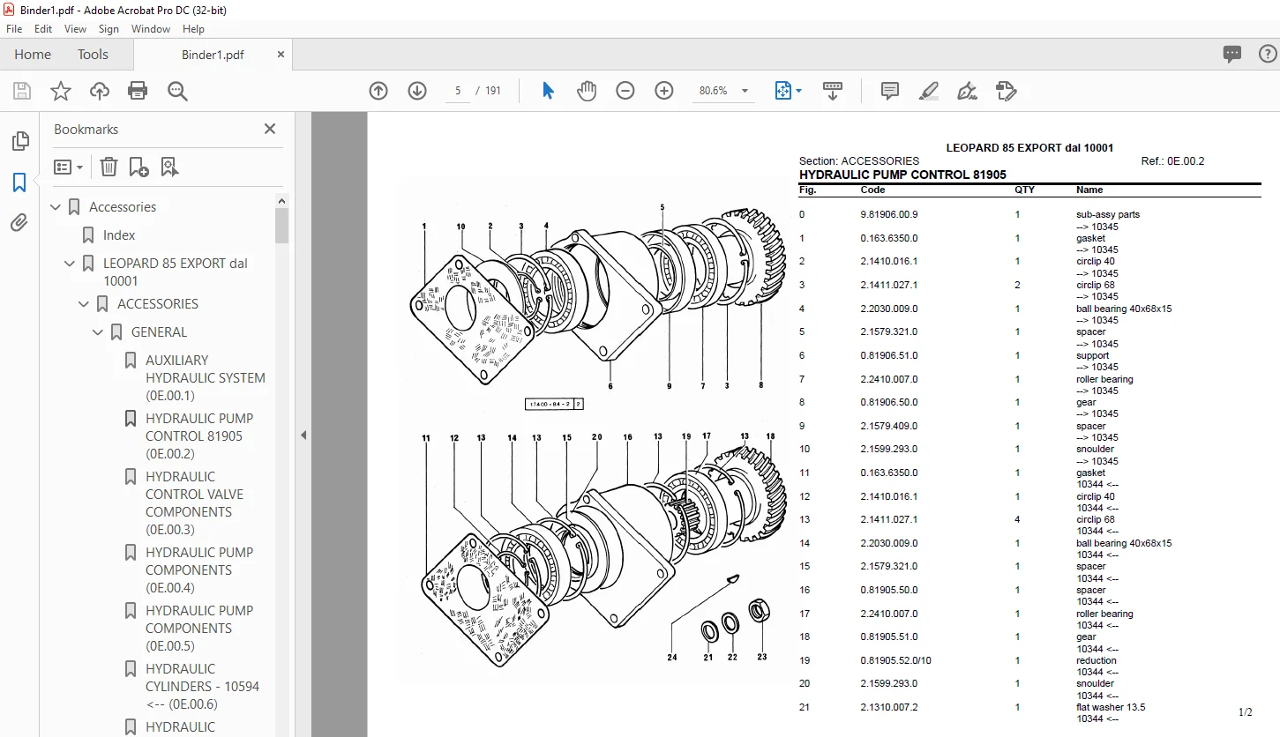Switch to the Tools tab
Image resolution: width=1280 pixels, height=737 pixels.
point(93,55)
